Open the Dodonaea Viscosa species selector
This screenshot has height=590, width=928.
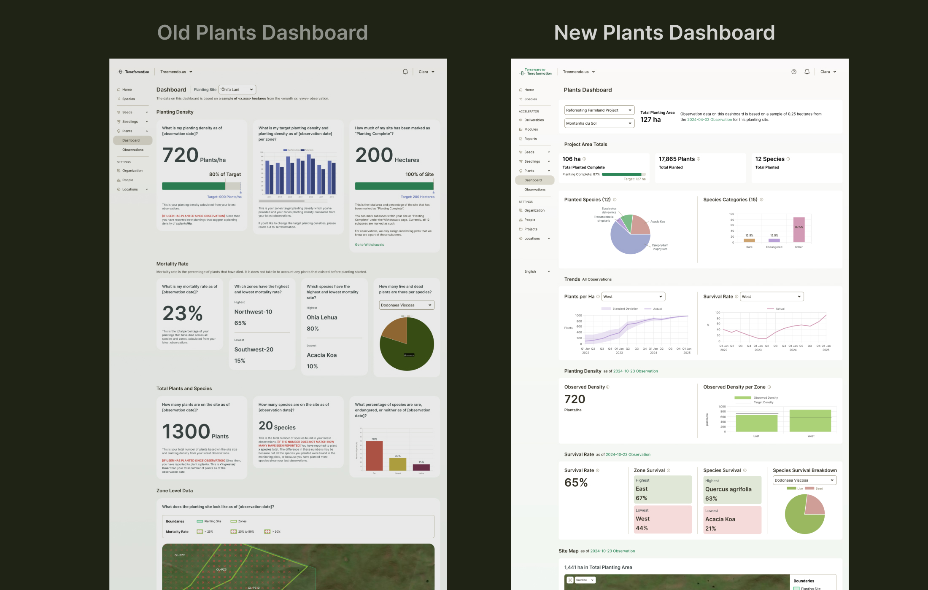coord(804,480)
